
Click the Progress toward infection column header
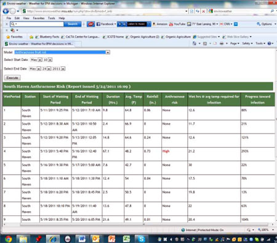[x=257, y=100]
